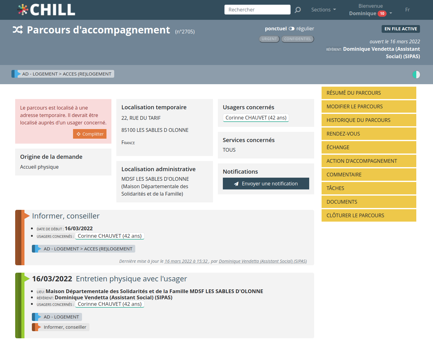Viewport: 433px width, 355px height.
Task: Open Historique du parcours menu item
Action: click(x=369, y=120)
